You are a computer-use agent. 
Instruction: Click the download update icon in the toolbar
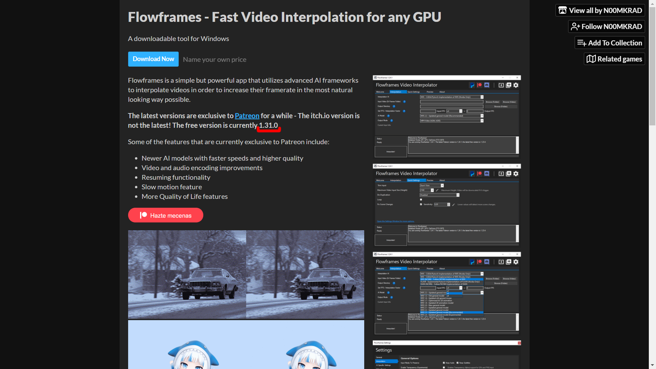(x=501, y=85)
